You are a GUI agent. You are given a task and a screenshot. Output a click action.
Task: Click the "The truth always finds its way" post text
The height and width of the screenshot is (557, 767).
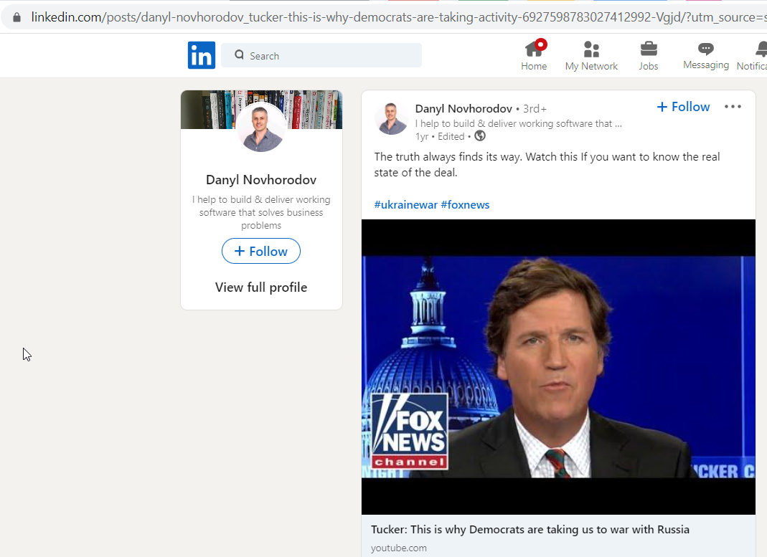click(x=547, y=165)
